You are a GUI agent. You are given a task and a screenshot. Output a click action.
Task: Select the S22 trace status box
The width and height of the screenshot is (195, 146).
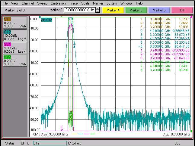coord(15,61)
